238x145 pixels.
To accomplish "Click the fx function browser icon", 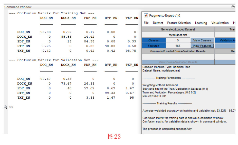I will coord(6,107).
